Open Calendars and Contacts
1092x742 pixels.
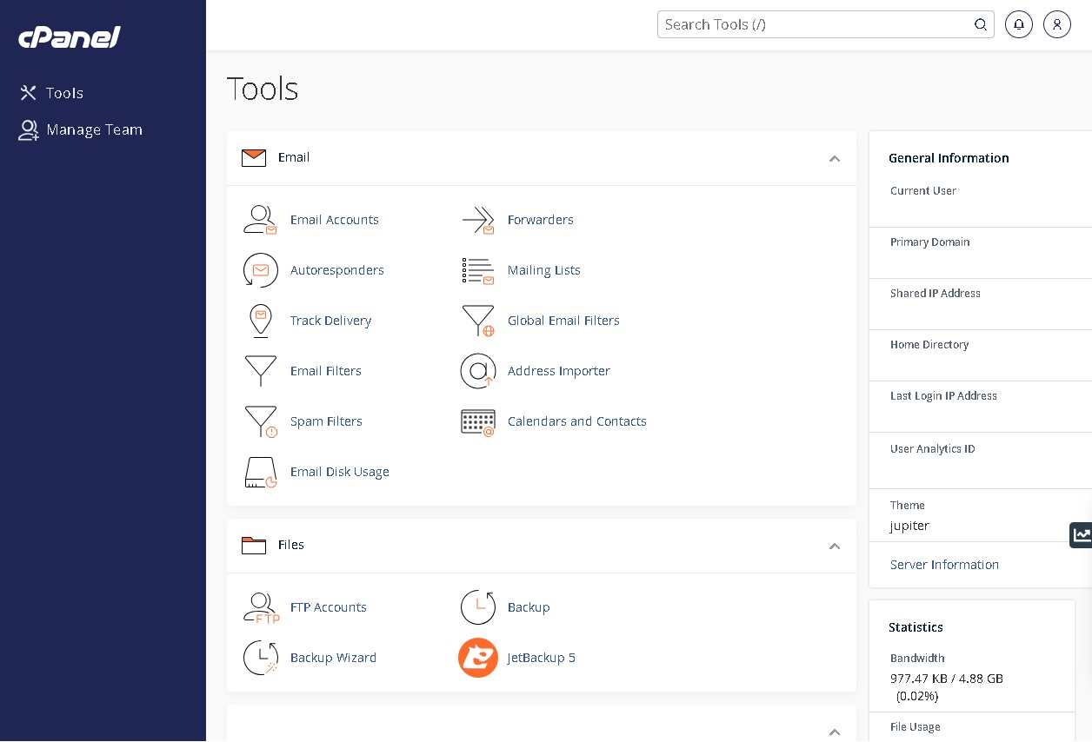coord(576,421)
